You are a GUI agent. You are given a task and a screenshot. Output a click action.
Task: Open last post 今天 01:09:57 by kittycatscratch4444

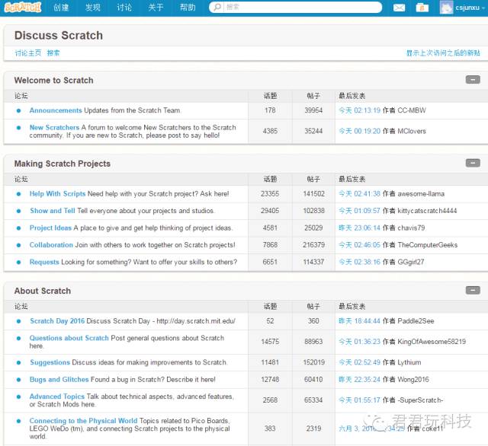coord(359,211)
